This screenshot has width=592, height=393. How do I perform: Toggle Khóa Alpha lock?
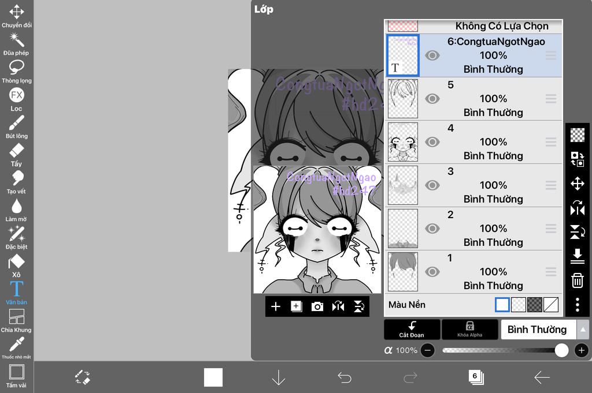click(x=469, y=330)
